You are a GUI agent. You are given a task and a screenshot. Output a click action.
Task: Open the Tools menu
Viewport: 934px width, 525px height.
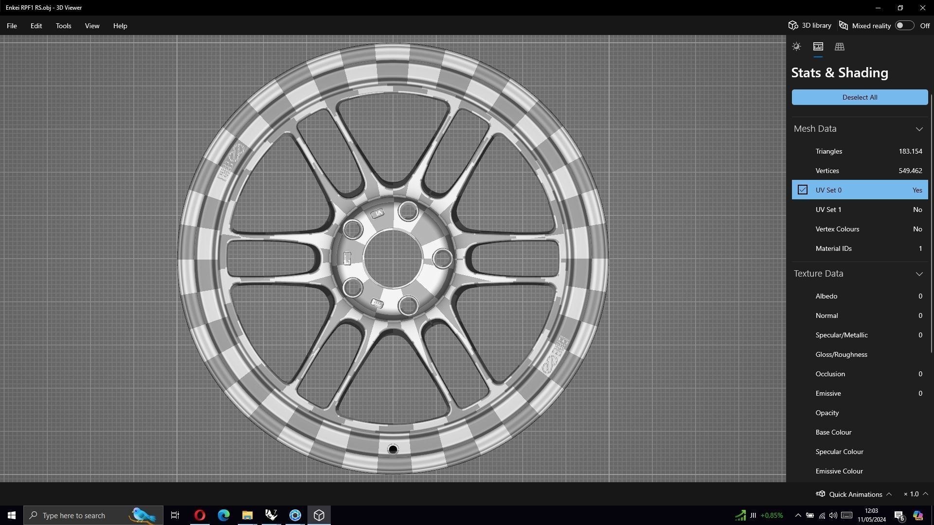[63, 26]
